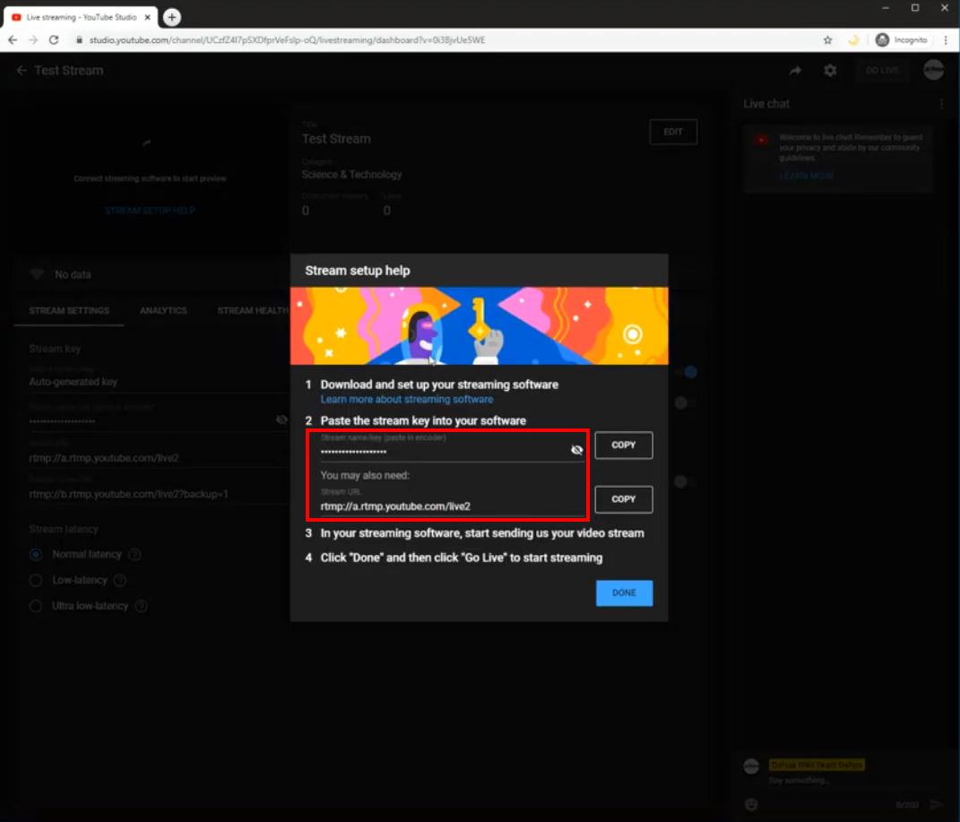The width and height of the screenshot is (960, 822).
Task: Click the dialog Stream URL field
Action: coord(452,502)
